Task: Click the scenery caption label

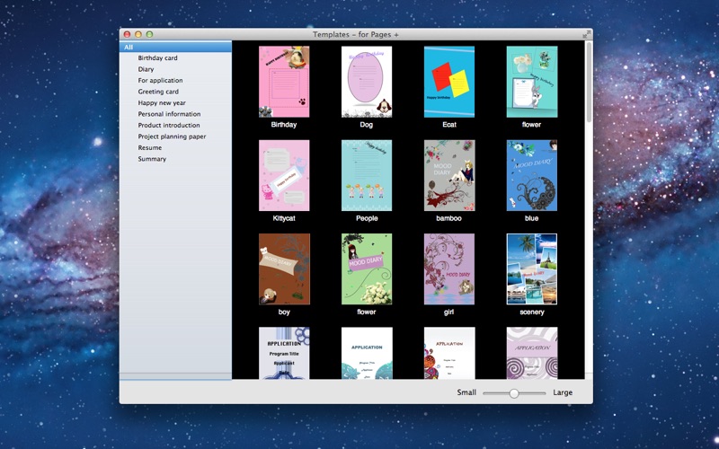Action: 532,313
